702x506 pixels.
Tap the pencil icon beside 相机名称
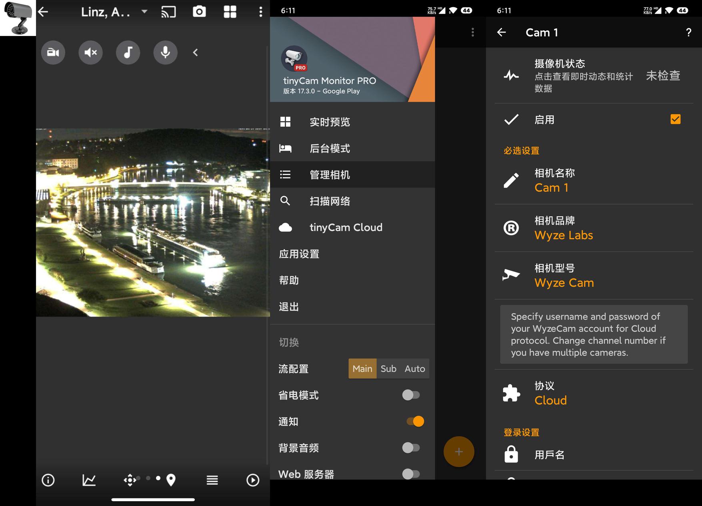pyautogui.click(x=511, y=180)
